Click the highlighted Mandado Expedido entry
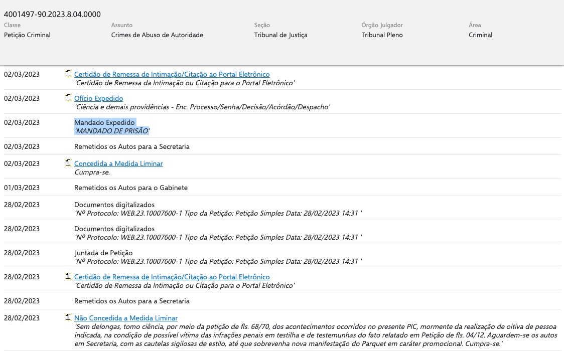This screenshot has width=564, height=351. click(104, 122)
